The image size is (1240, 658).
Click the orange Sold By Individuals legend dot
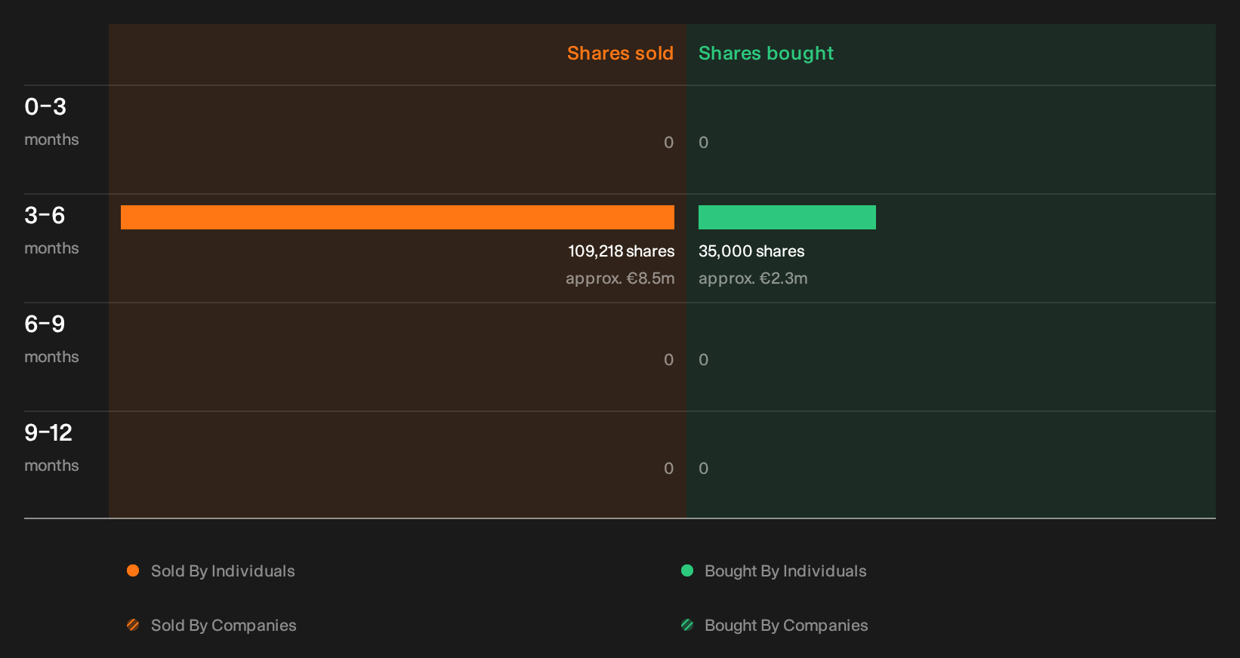pos(133,570)
